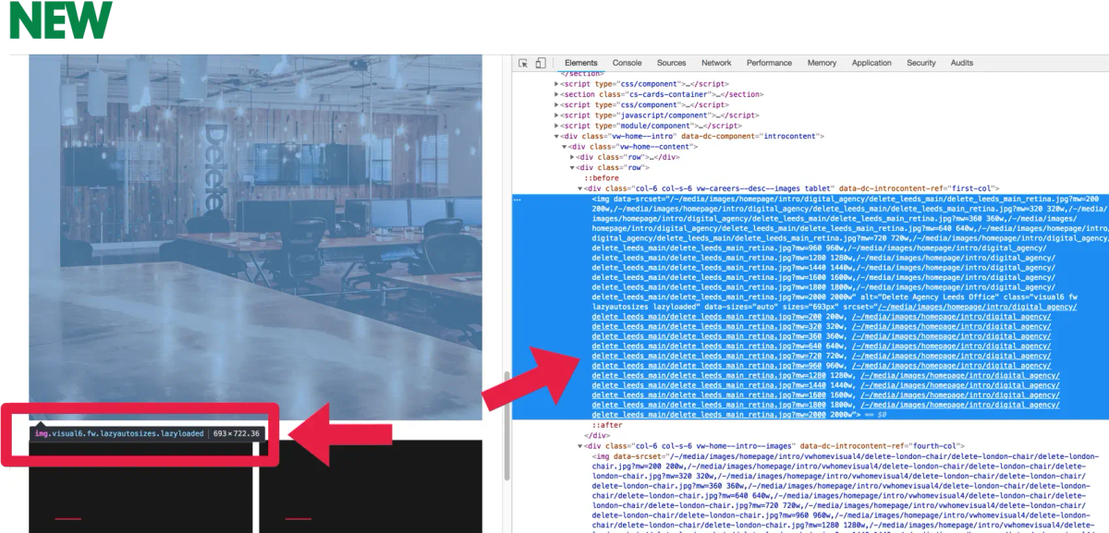Open the Network tab
This screenshot has width=1109, height=533.
[x=716, y=63]
